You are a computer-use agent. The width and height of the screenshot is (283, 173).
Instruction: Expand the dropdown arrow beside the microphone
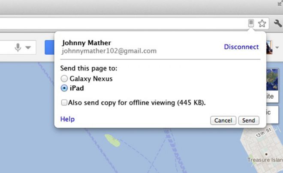28,47
